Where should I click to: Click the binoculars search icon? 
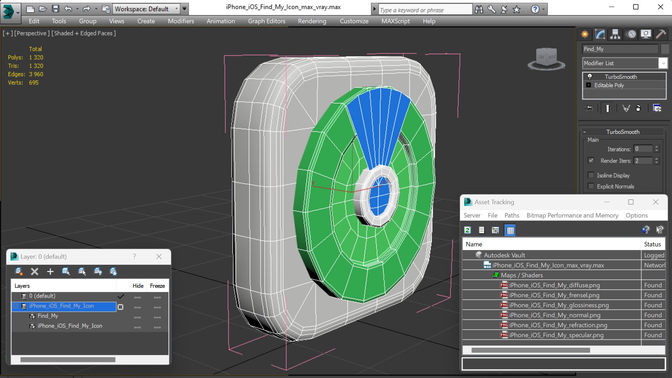click(x=479, y=9)
